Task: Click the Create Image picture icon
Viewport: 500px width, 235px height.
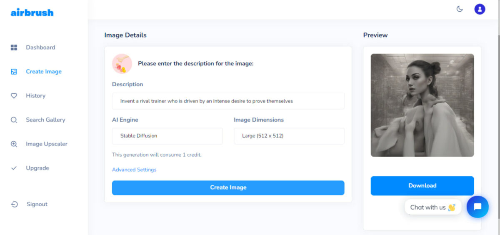Action: tap(14, 72)
